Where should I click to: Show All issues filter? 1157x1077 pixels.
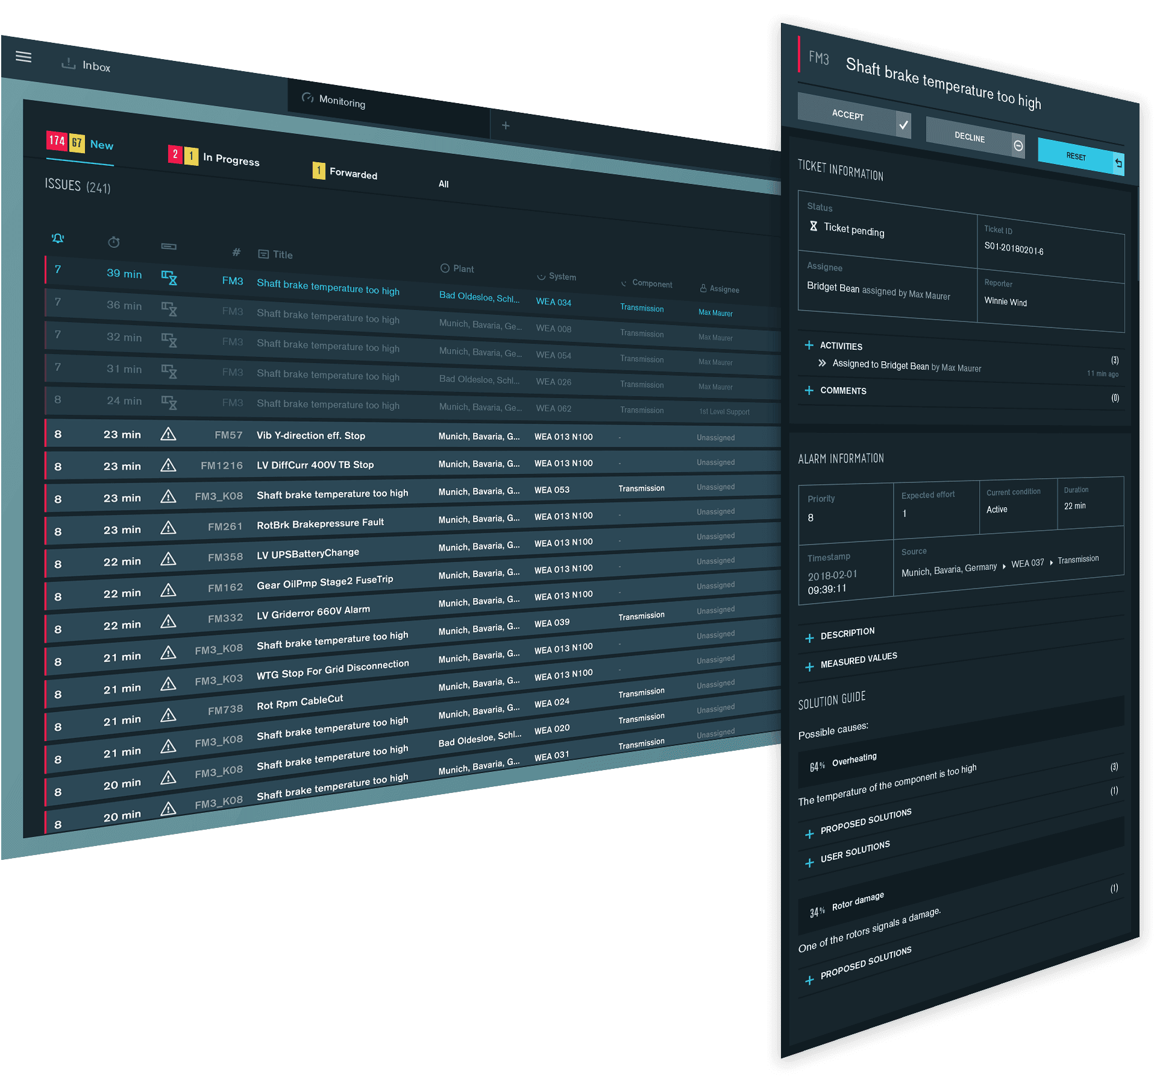pos(444,184)
